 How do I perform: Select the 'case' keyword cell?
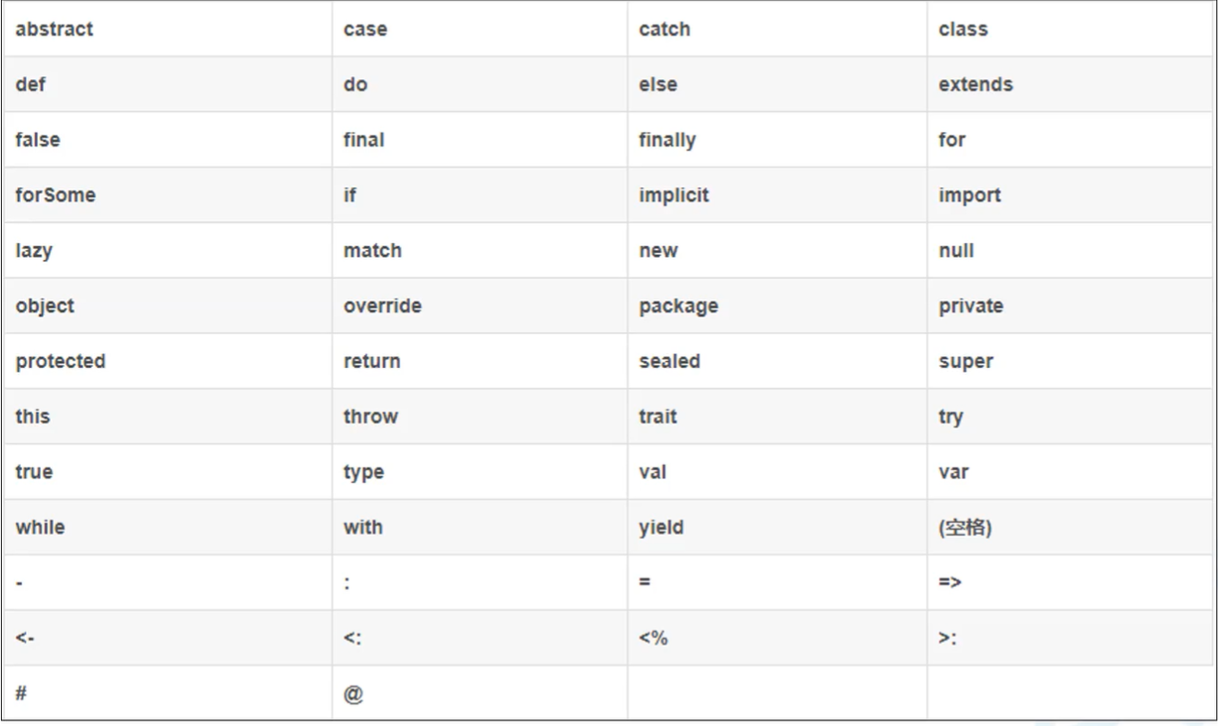coord(365,30)
